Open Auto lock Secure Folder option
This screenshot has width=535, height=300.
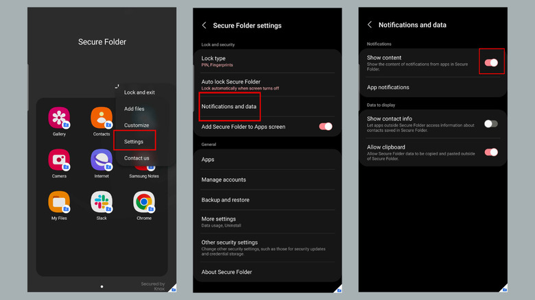point(267,84)
